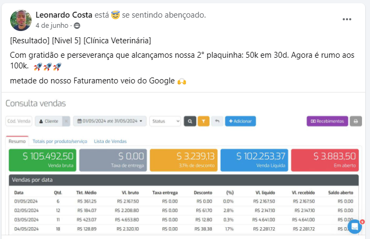Click the public audience globe icon

[77, 26]
